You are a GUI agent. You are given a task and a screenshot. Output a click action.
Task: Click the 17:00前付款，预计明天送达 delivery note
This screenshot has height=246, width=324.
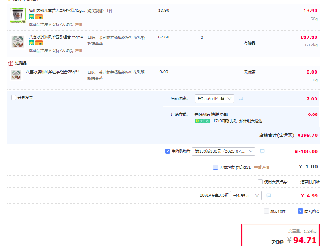pos(237,121)
